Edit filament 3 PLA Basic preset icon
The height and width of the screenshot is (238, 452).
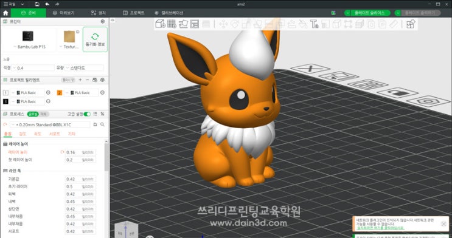pos(48,101)
